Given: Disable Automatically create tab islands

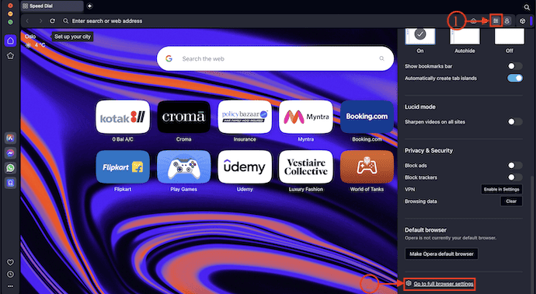Looking at the screenshot, I should click(514, 78).
